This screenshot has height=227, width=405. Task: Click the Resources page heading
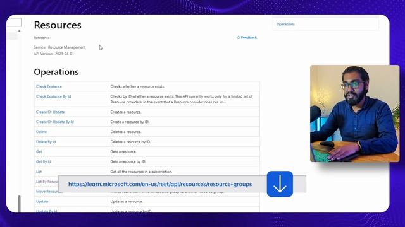(x=58, y=25)
